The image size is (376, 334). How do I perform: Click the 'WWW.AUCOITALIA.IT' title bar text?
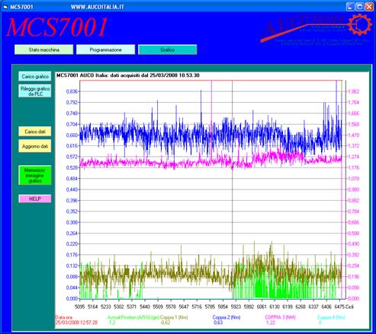pos(98,7)
